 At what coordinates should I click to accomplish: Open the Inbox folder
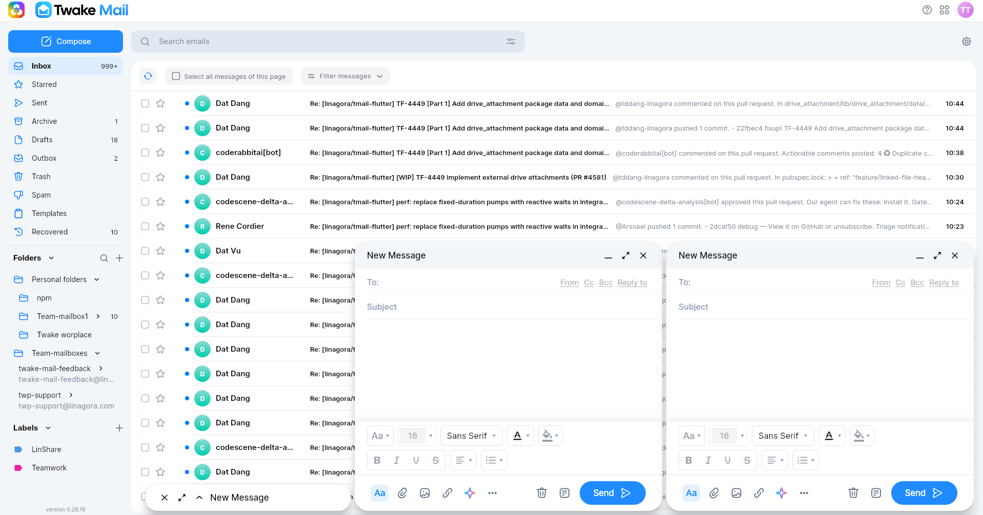click(66, 66)
